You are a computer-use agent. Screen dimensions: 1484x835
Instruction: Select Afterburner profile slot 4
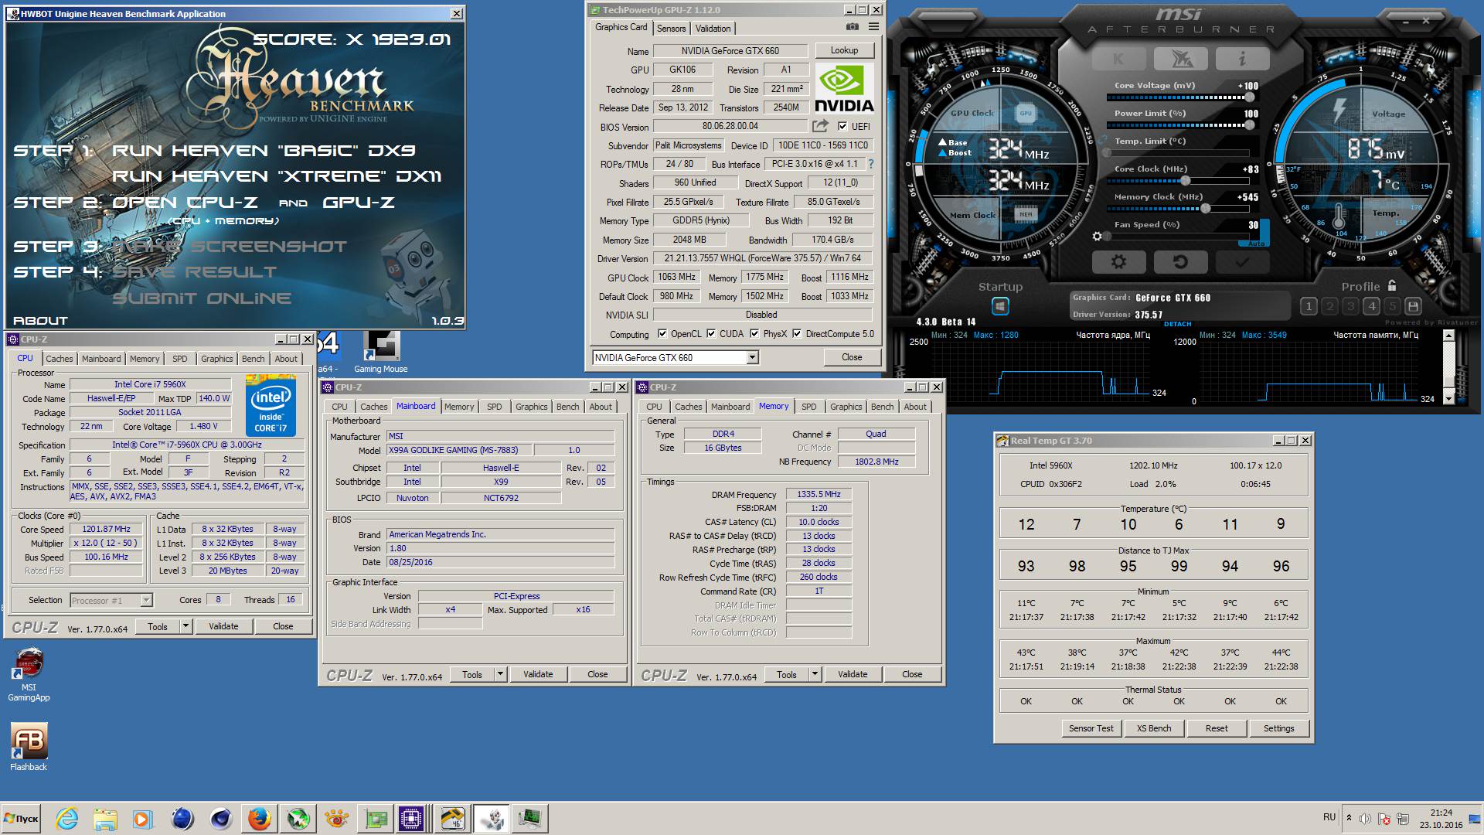pyautogui.click(x=1371, y=306)
